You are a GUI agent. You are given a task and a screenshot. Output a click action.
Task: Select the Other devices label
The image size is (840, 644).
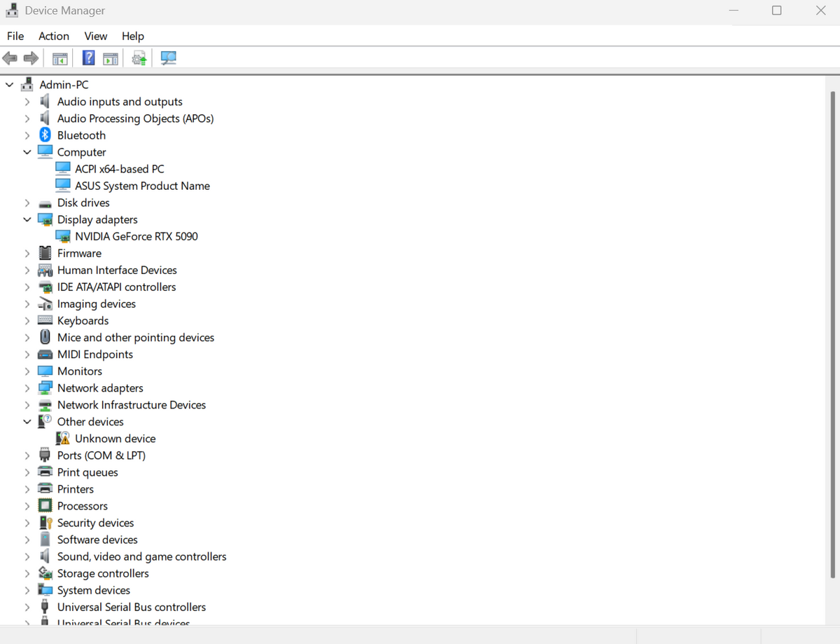[90, 422]
